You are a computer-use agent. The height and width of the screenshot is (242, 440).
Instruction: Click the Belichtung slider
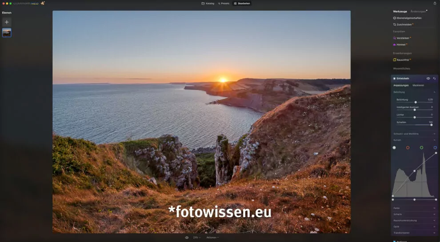pos(415,102)
